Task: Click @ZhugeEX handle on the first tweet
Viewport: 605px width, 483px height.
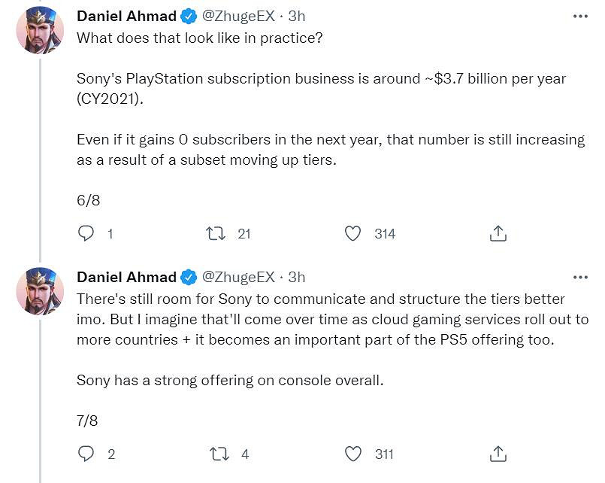Action: pos(239,16)
